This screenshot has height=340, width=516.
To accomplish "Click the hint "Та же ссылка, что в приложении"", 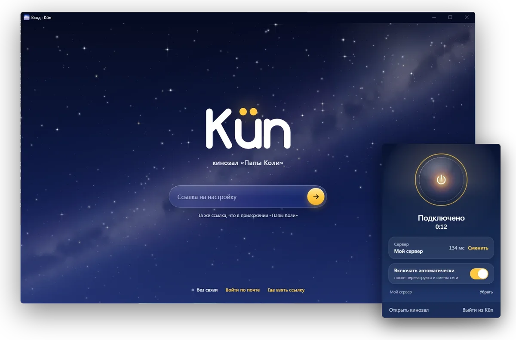I will click(248, 216).
